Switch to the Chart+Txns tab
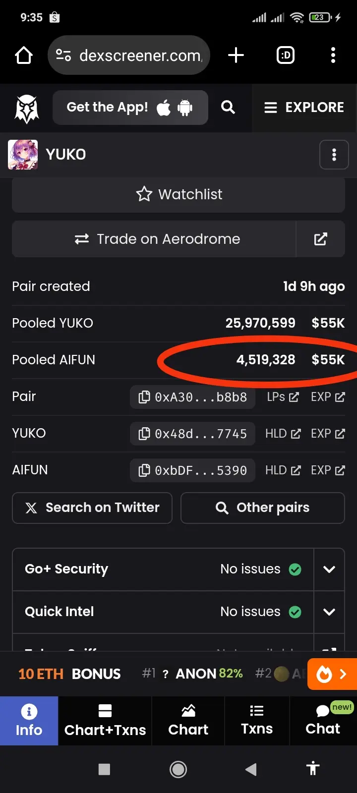The image size is (357, 793). click(x=105, y=721)
